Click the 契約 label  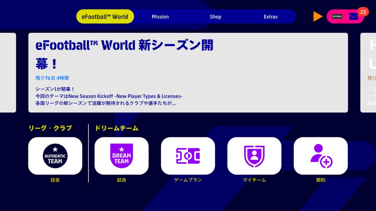tap(321, 180)
